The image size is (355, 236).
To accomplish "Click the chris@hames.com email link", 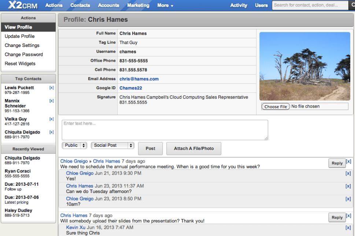I will click(x=139, y=79).
